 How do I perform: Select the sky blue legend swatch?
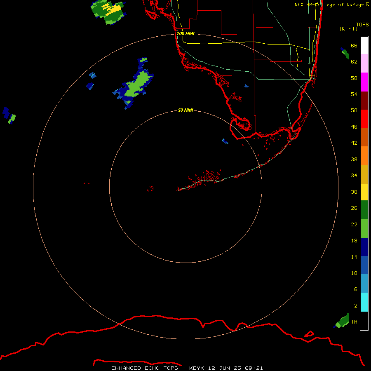tap(364, 284)
